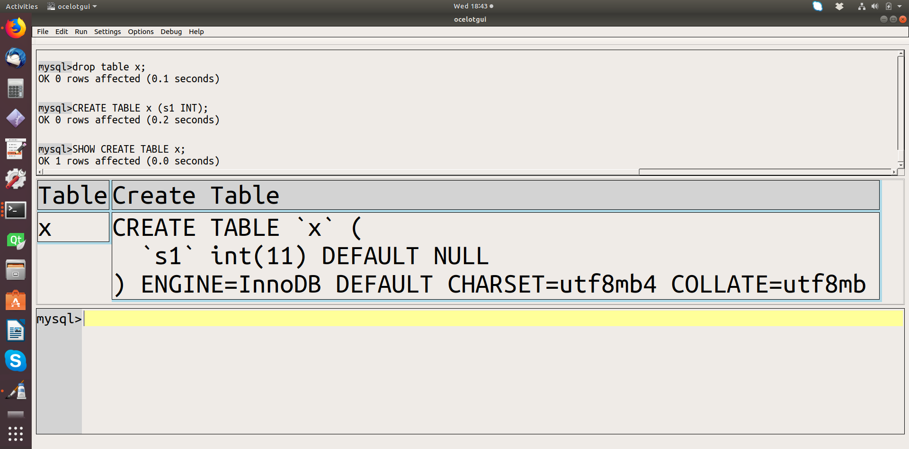909x449 pixels.
Task: Click the history scroll-up arrow
Action: (900, 53)
